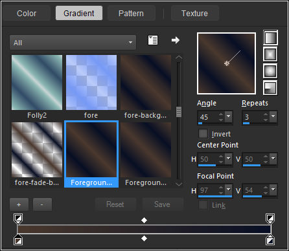
Task: Open the Angle slider dropdown
Action: [x=228, y=117]
